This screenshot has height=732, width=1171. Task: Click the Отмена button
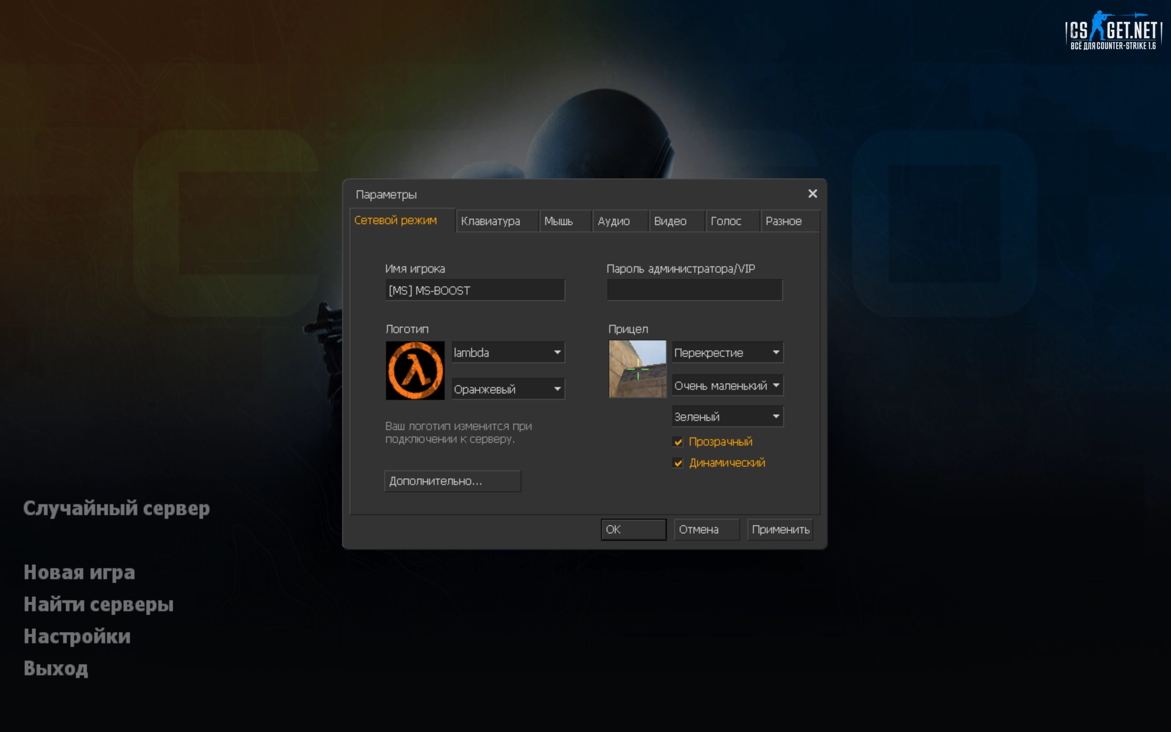pos(706,529)
